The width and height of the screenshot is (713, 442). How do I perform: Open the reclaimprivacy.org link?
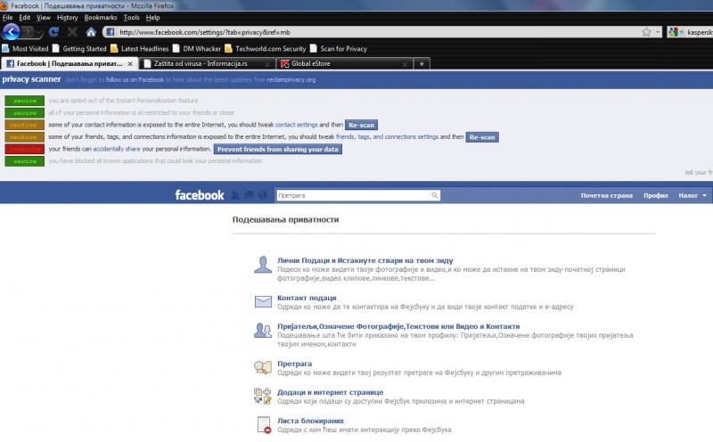pyautogui.click(x=291, y=79)
